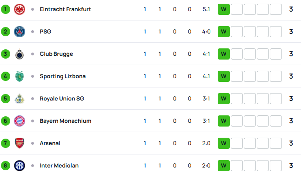Select the 5:1 goal score for Frankfurt
Viewport: 301px width, 174px height.
(207, 9)
